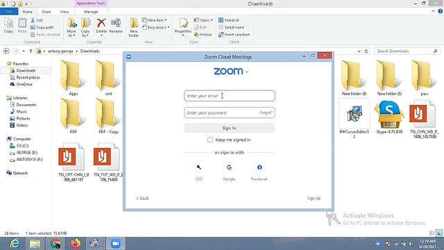Switch to the Share ribbon tab
444x250 pixels.
[x=46, y=12]
